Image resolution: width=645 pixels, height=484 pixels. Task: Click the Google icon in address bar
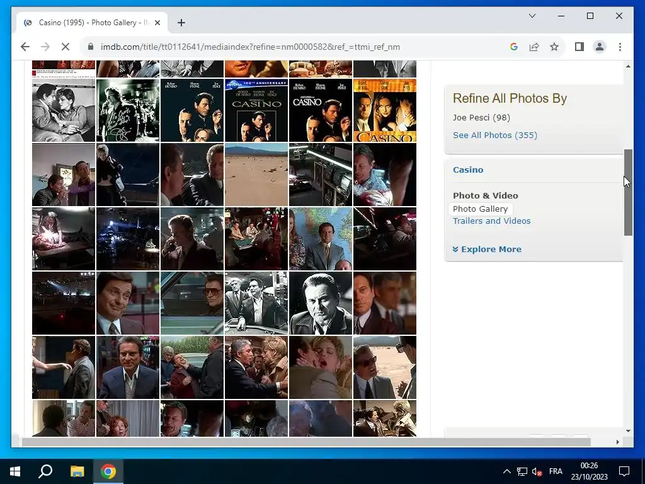pos(513,47)
